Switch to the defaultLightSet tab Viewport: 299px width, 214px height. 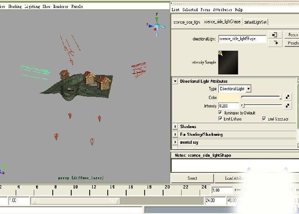tap(255, 22)
